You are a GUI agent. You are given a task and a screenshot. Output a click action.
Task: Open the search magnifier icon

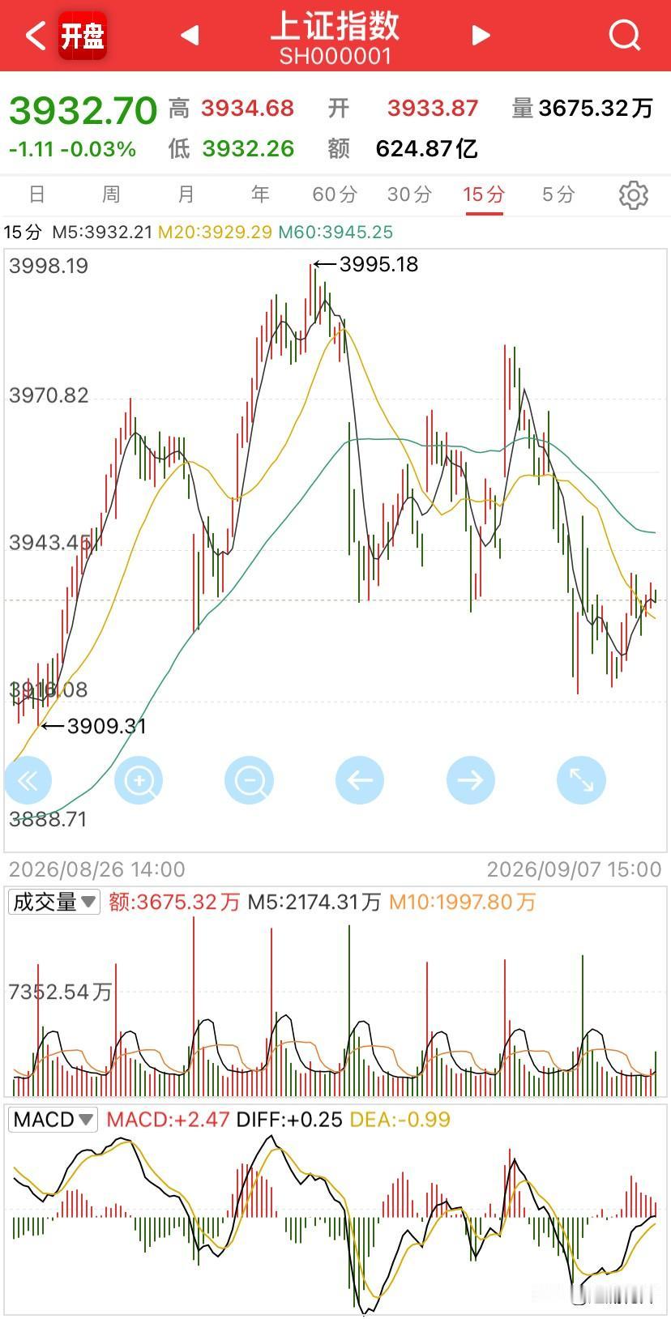point(625,35)
